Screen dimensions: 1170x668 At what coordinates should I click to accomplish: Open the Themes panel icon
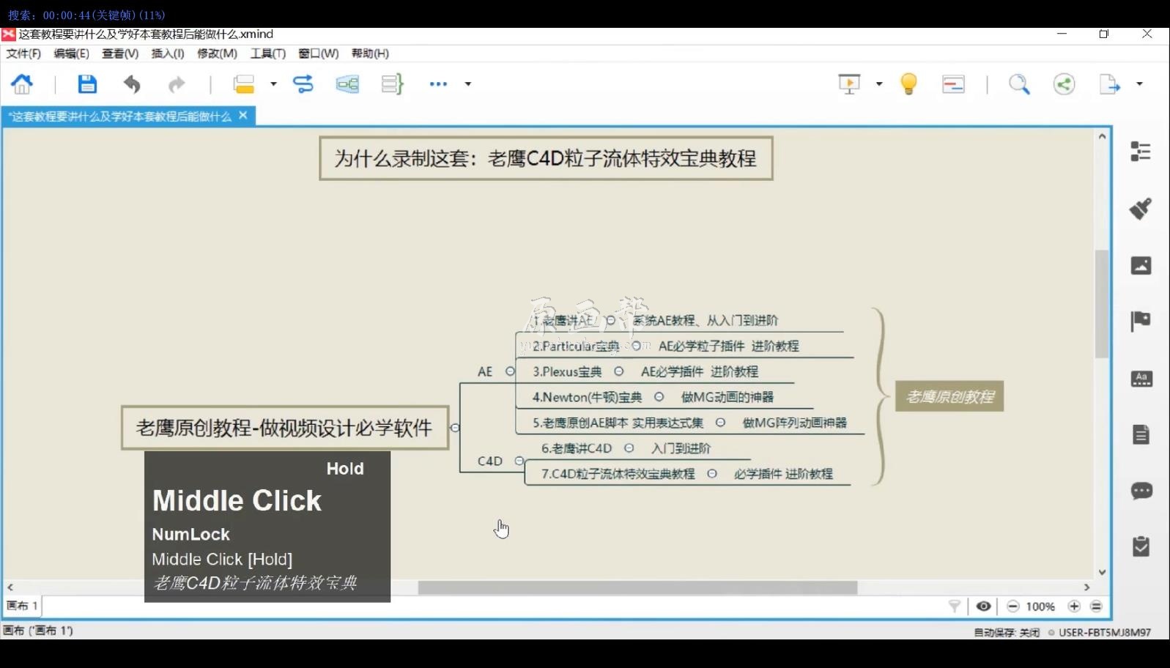click(x=1141, y=379)
